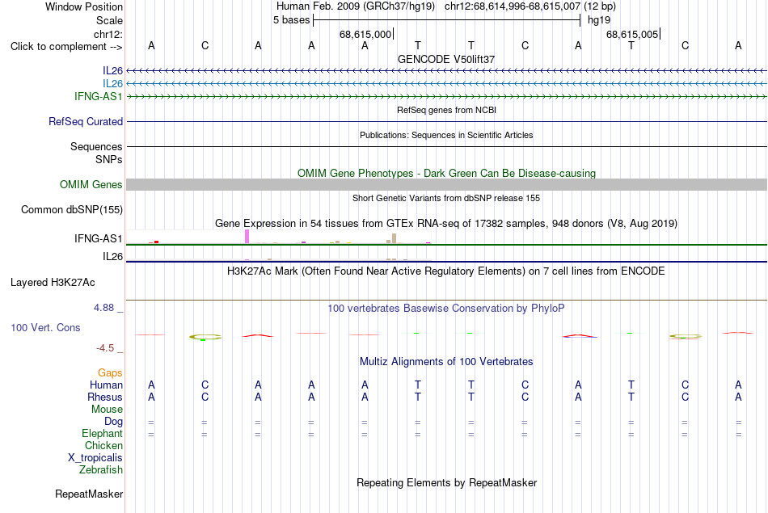Open the GENCODE V50lift37 track title
Image resolution: width=768 pixels, height=513 pixels.
pyautogui.click(x=446, y=59)
